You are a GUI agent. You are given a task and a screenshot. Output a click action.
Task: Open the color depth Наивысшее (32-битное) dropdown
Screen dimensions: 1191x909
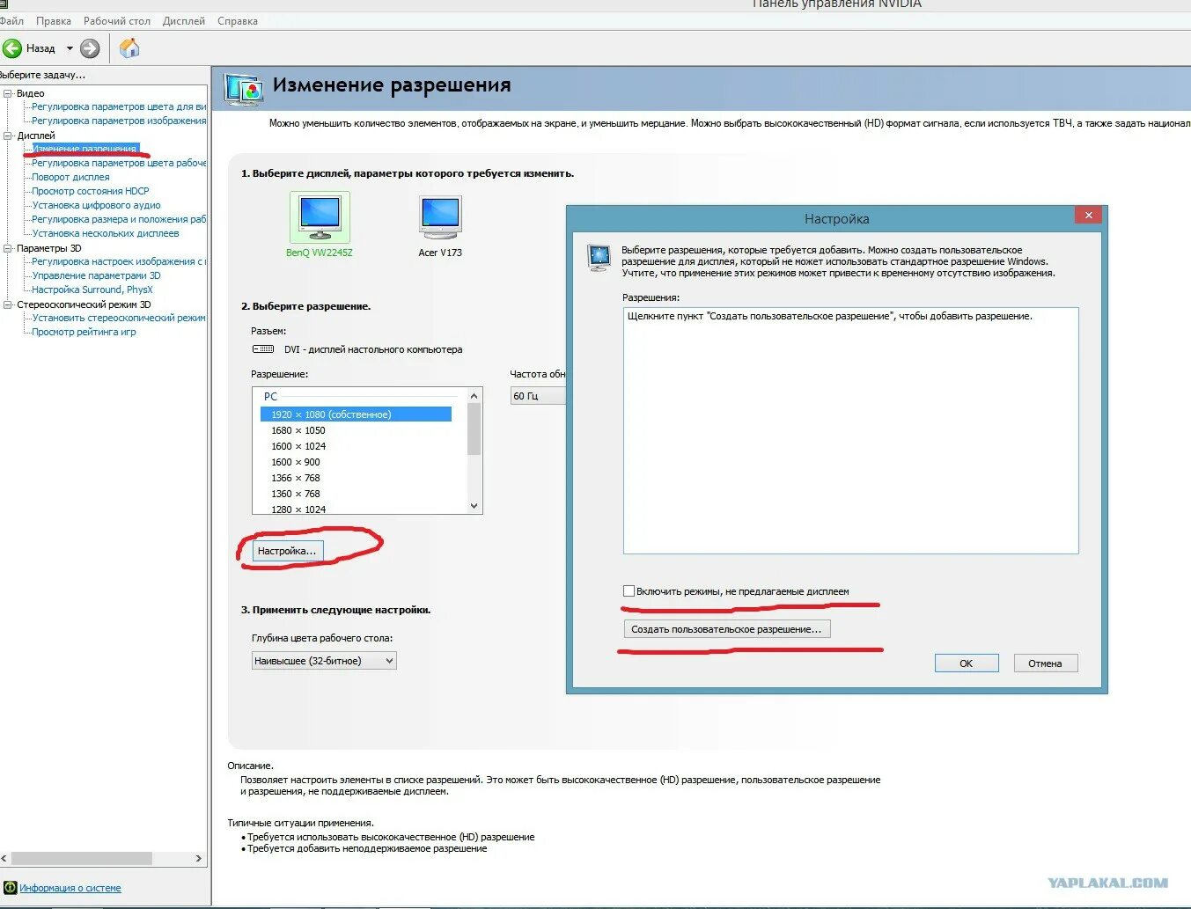click(x=324, y=661)
